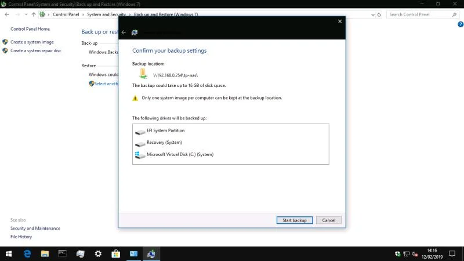Screen dimensions: 464x261
Task: Select the network backup location icon
Action: coord(143,74)
